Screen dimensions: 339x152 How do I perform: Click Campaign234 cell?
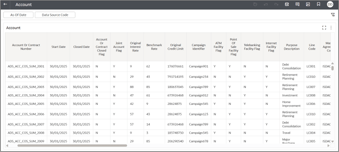(x=198, y=77)
